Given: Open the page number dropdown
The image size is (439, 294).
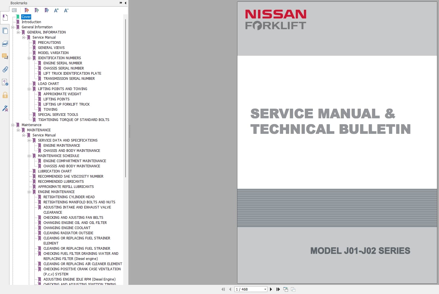Looking at the screenshot, I should click(265, 289).
